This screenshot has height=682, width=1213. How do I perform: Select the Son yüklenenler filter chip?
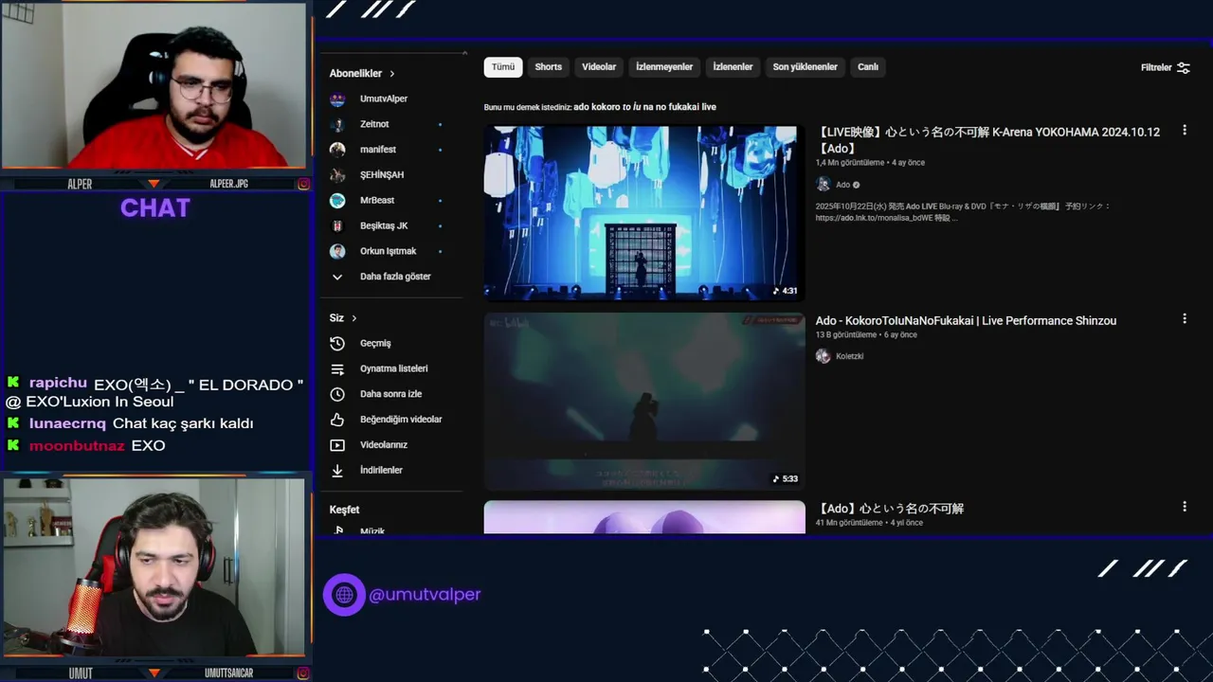(x=805, y=67)
